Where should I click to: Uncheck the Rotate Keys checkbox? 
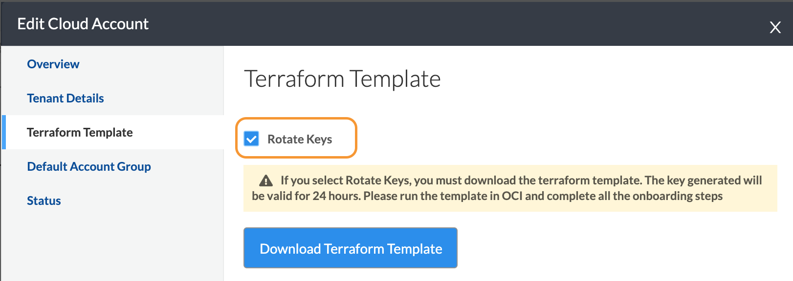click(251, 139)
